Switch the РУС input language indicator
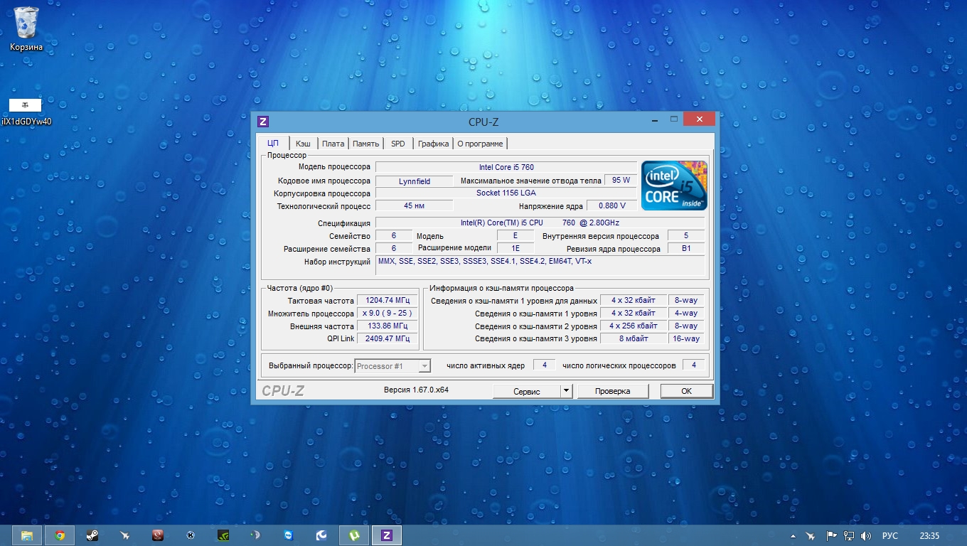 click(x=889, y=536)
